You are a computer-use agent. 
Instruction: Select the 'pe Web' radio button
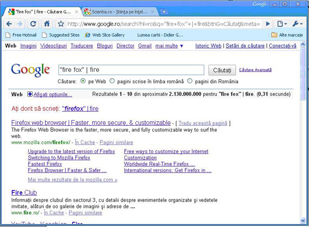coord(83,81)
